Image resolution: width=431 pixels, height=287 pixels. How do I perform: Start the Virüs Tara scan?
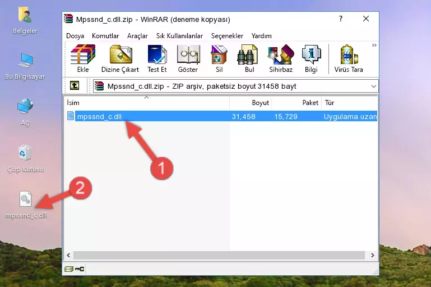[x=349, y=58]
